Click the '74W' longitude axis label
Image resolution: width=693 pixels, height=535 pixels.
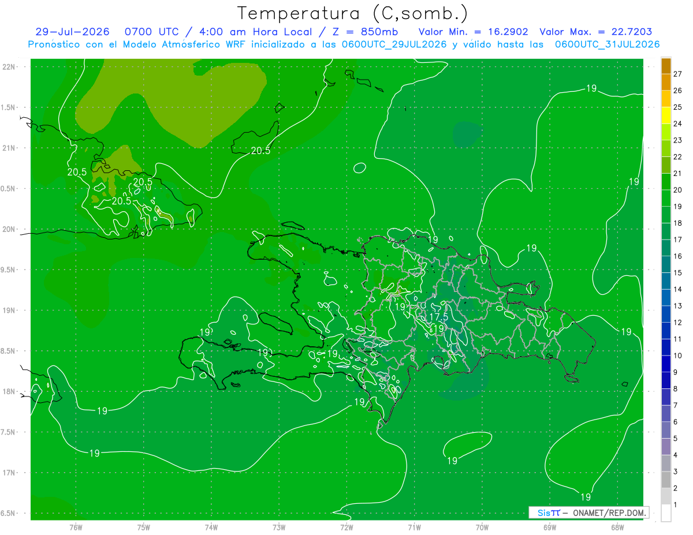(211, 527)
